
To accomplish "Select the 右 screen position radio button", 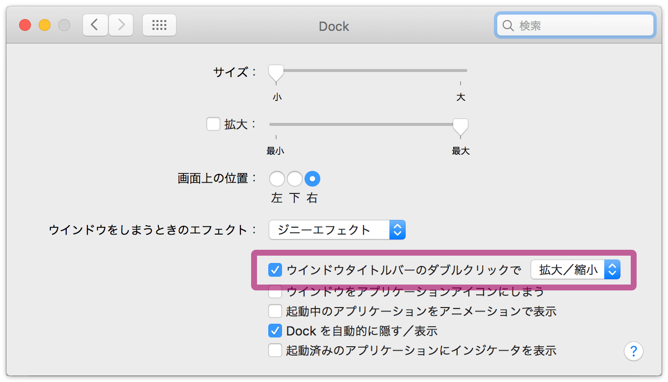I will pos(312,179).
